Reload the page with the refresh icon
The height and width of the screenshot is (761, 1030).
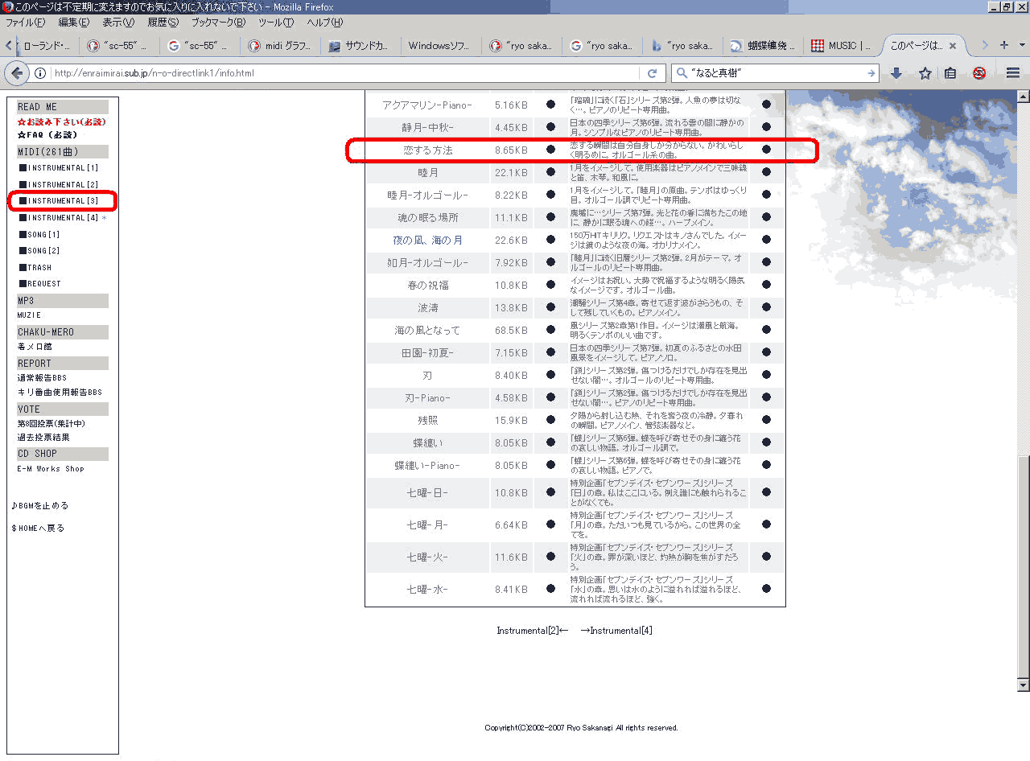[x=653, y=73]
